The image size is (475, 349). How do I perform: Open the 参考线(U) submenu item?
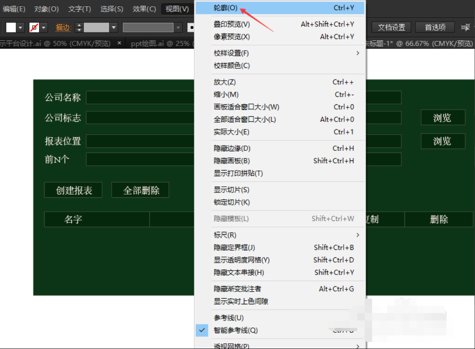point(280,318)
